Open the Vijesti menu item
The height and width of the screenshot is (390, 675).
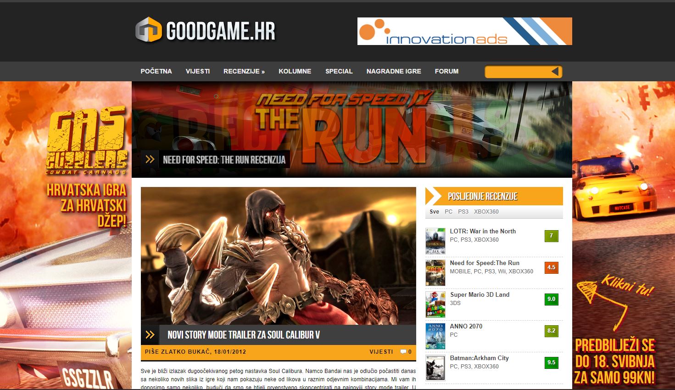[198, 72]
